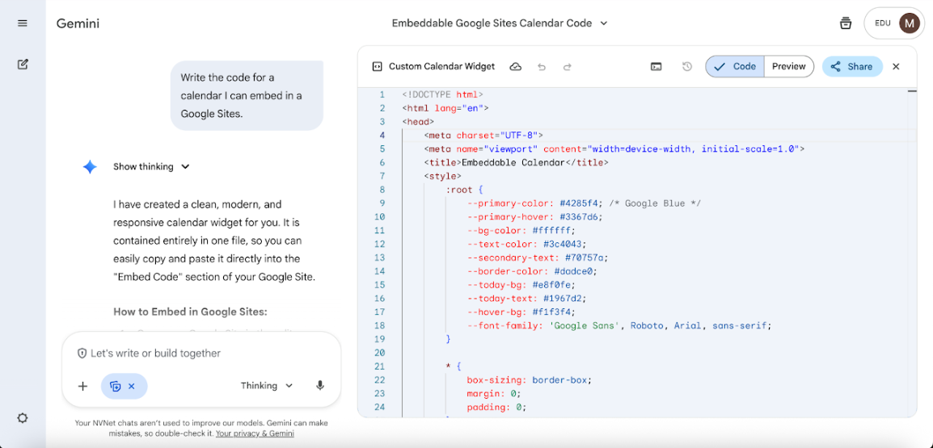933x448 pixels.
Task: Undo the last edit in canvas
Action: tap(542, 66)
